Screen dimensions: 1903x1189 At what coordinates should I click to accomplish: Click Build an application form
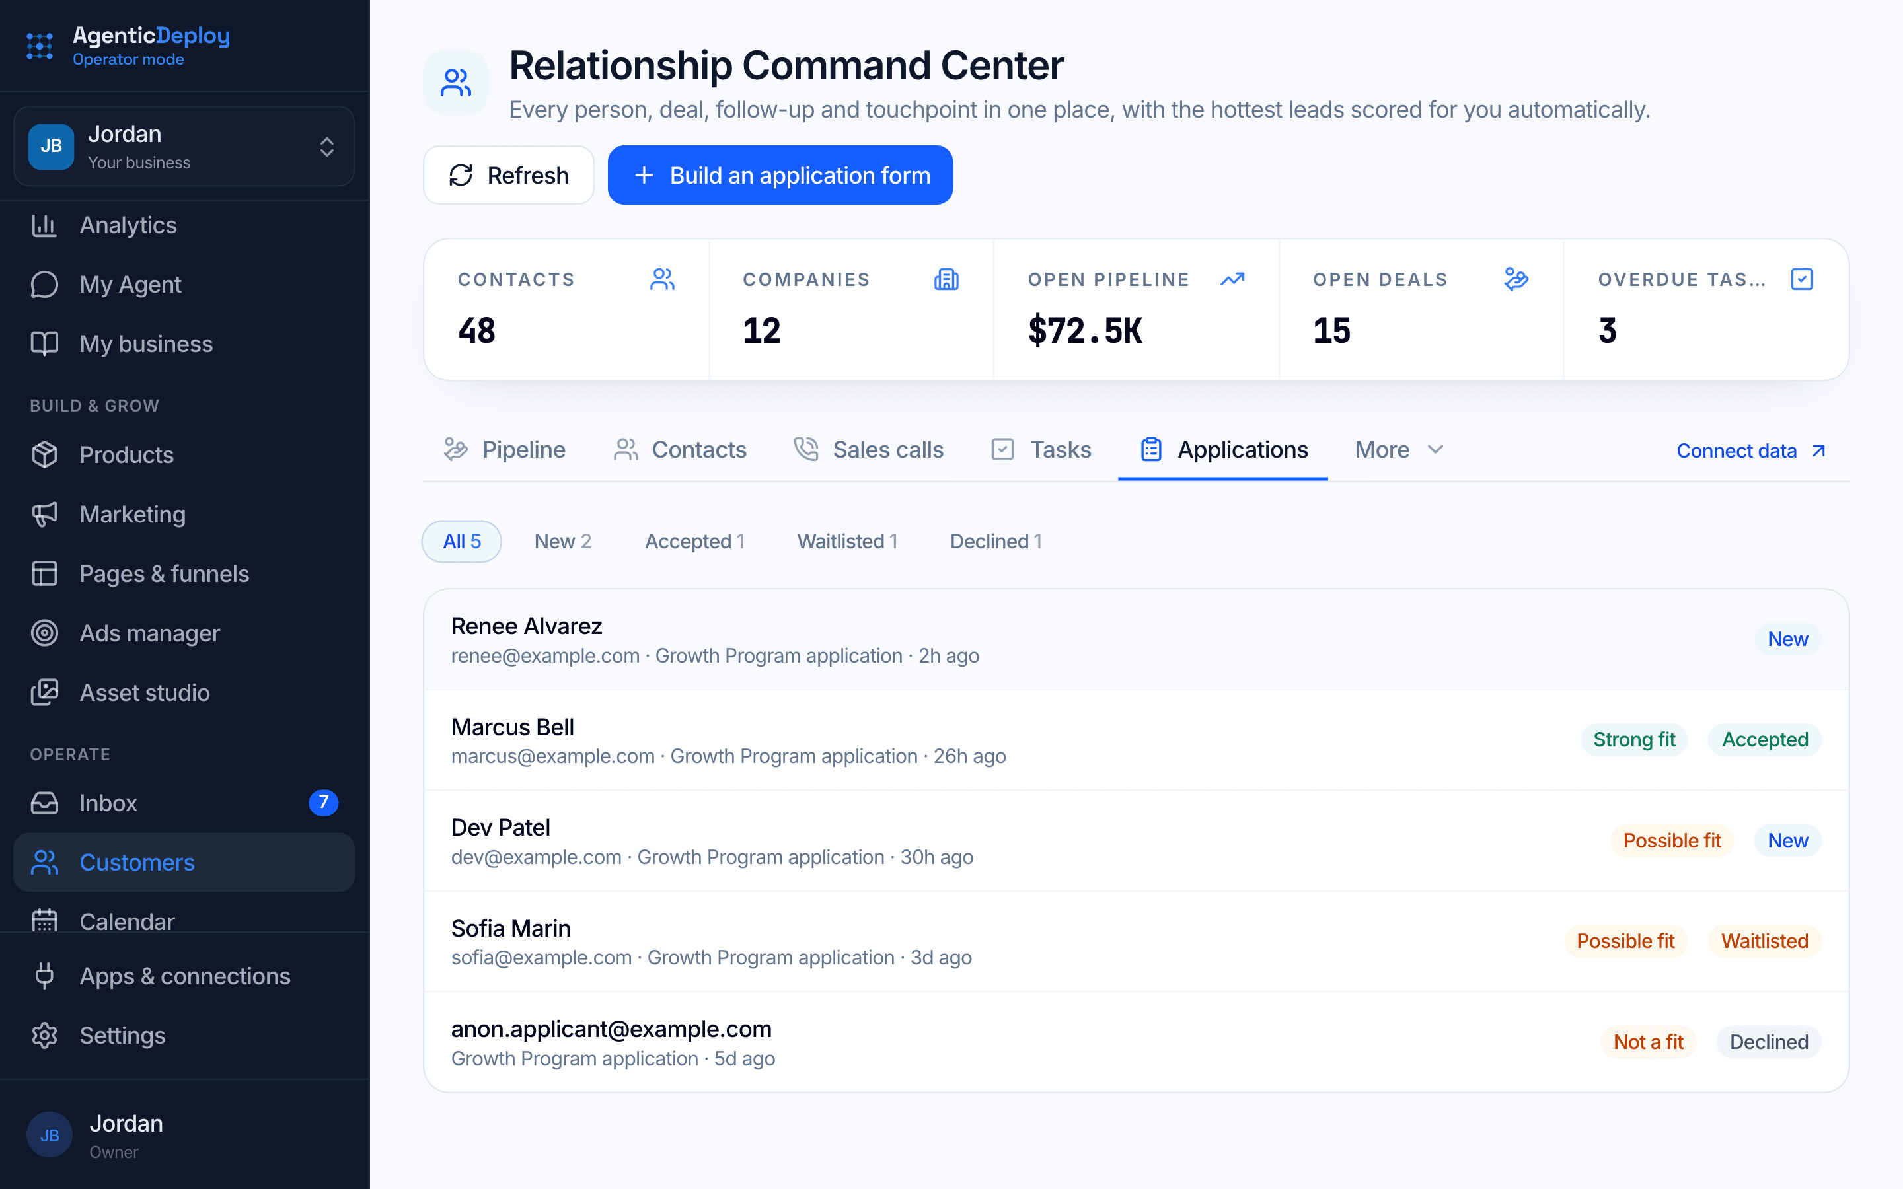click(780, 175)
